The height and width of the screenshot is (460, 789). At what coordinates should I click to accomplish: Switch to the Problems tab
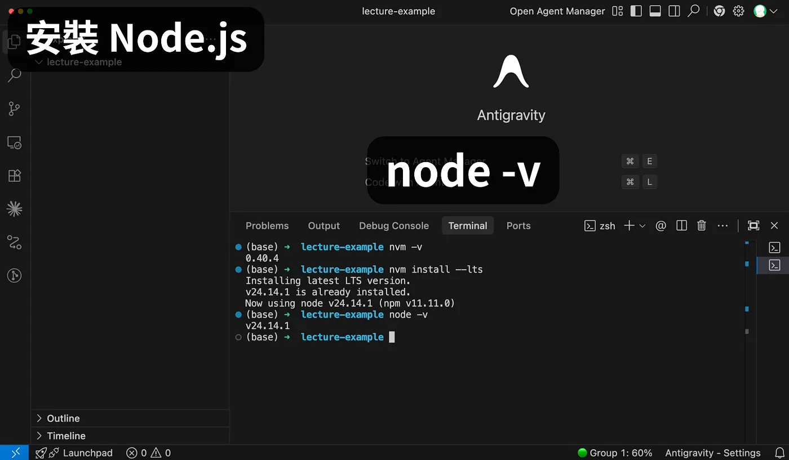coord(267,226)
